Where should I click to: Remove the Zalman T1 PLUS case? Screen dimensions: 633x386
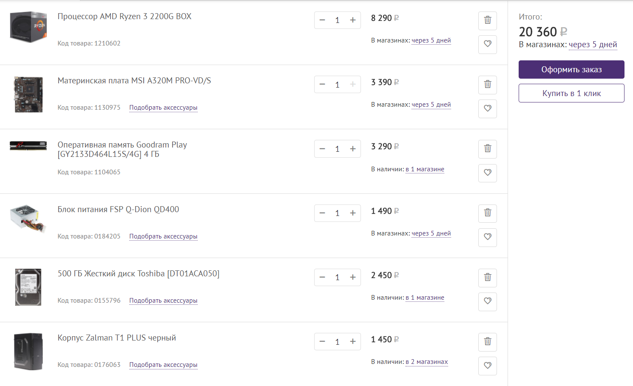(x=487, y=342)
